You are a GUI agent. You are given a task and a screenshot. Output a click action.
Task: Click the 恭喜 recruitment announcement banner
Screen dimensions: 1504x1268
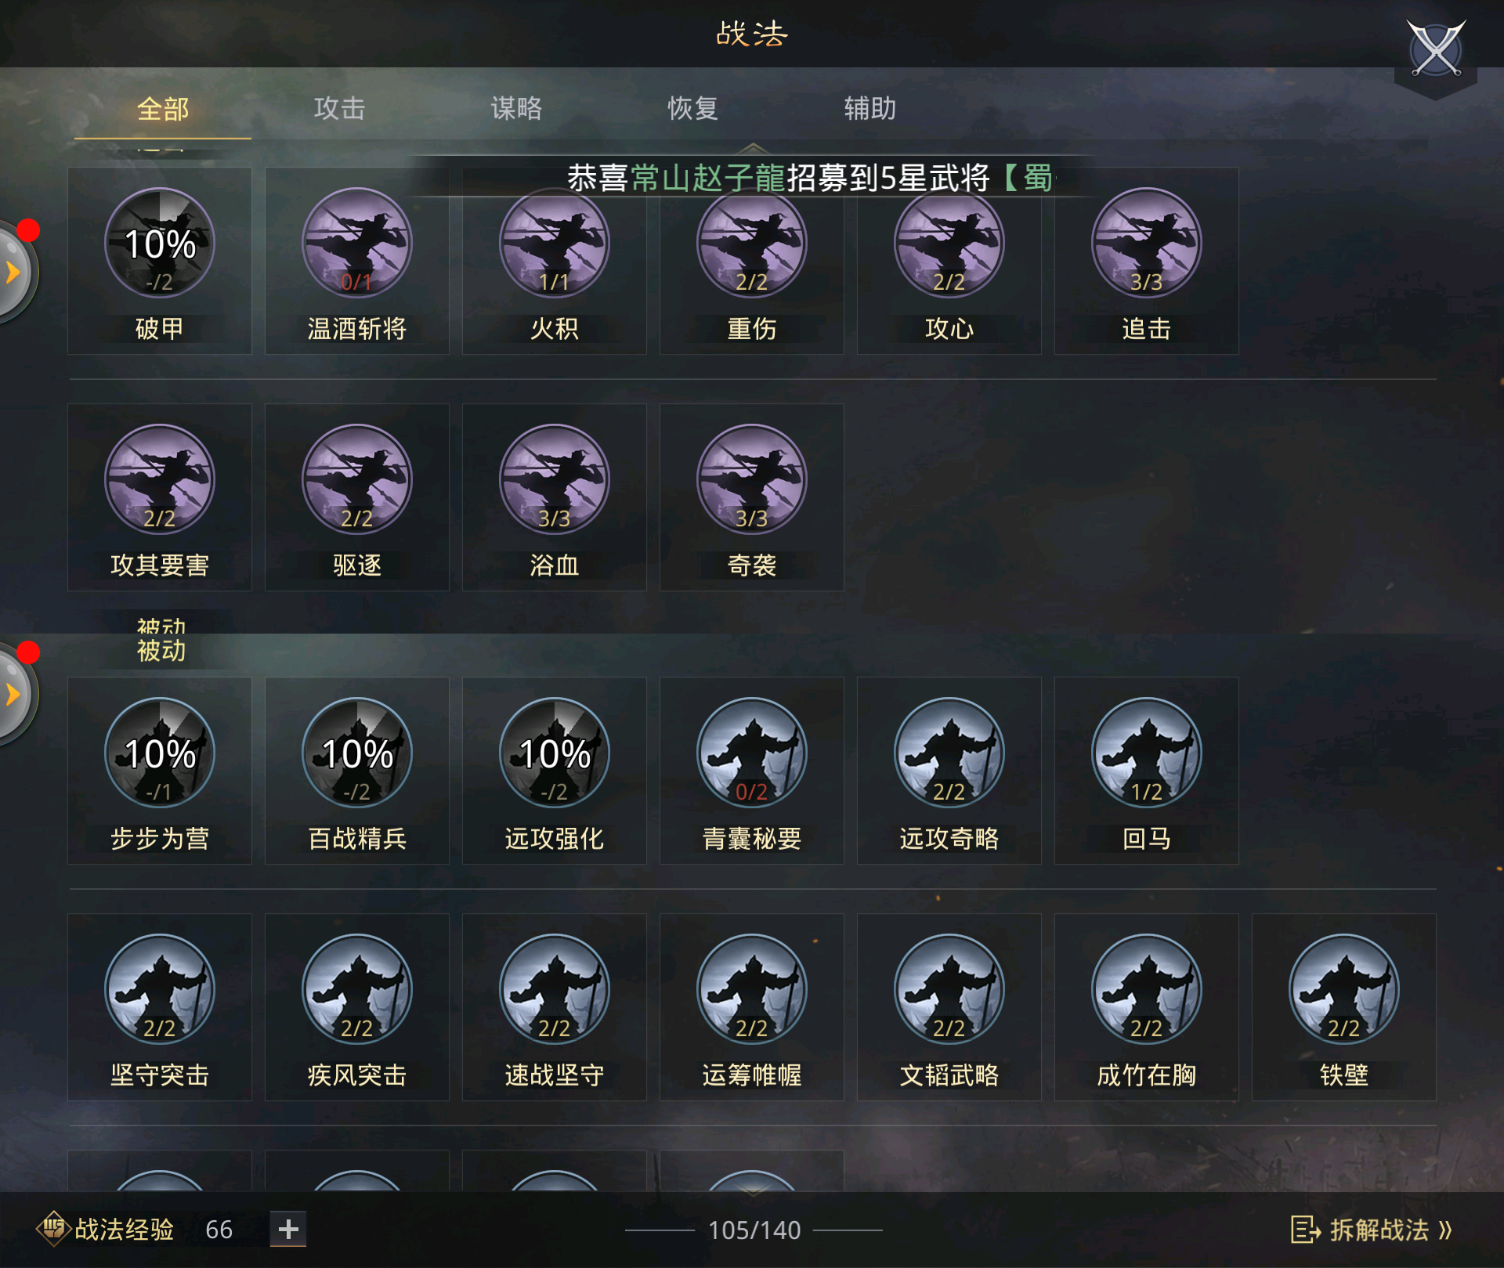tap(810, 178)
